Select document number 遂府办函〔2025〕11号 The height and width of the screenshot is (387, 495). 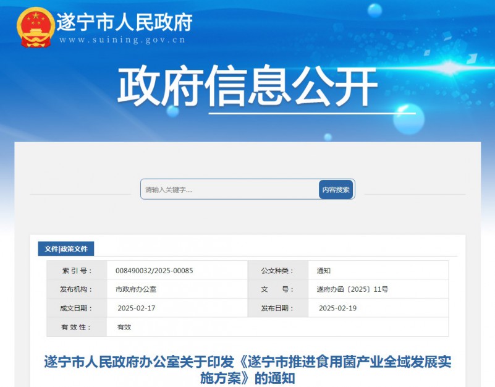tap(352, 289)
